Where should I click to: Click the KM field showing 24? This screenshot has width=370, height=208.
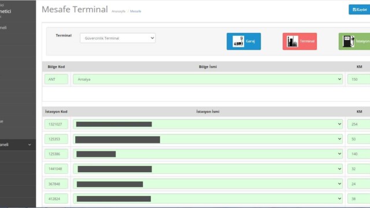[358, 184]
